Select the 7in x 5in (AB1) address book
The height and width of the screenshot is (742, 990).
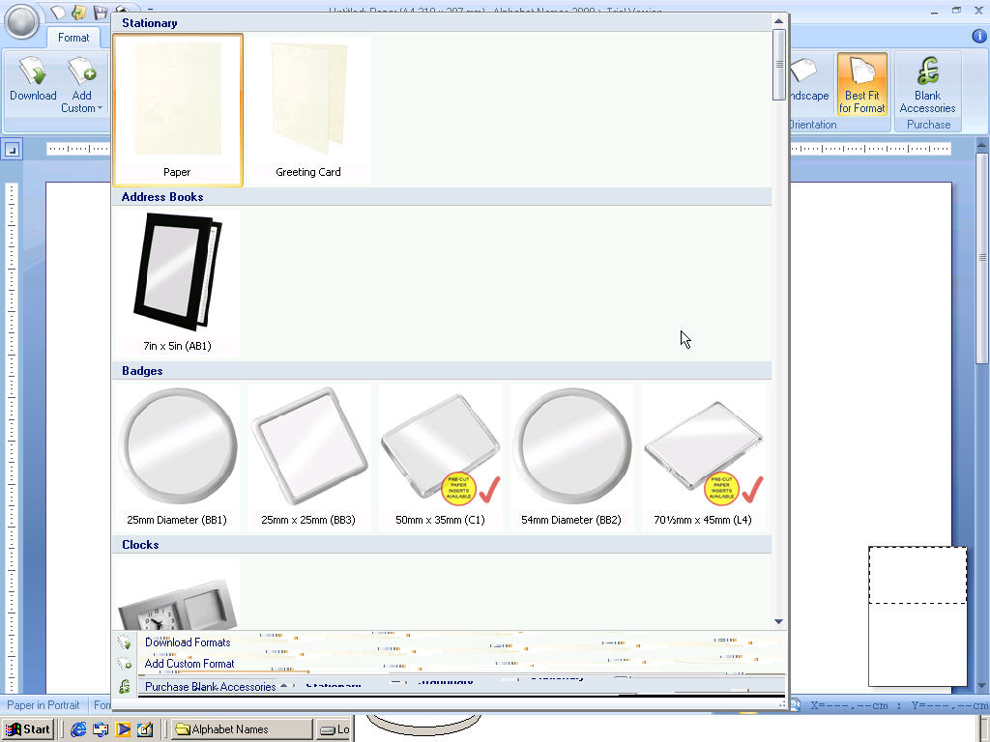coord(177,282)
